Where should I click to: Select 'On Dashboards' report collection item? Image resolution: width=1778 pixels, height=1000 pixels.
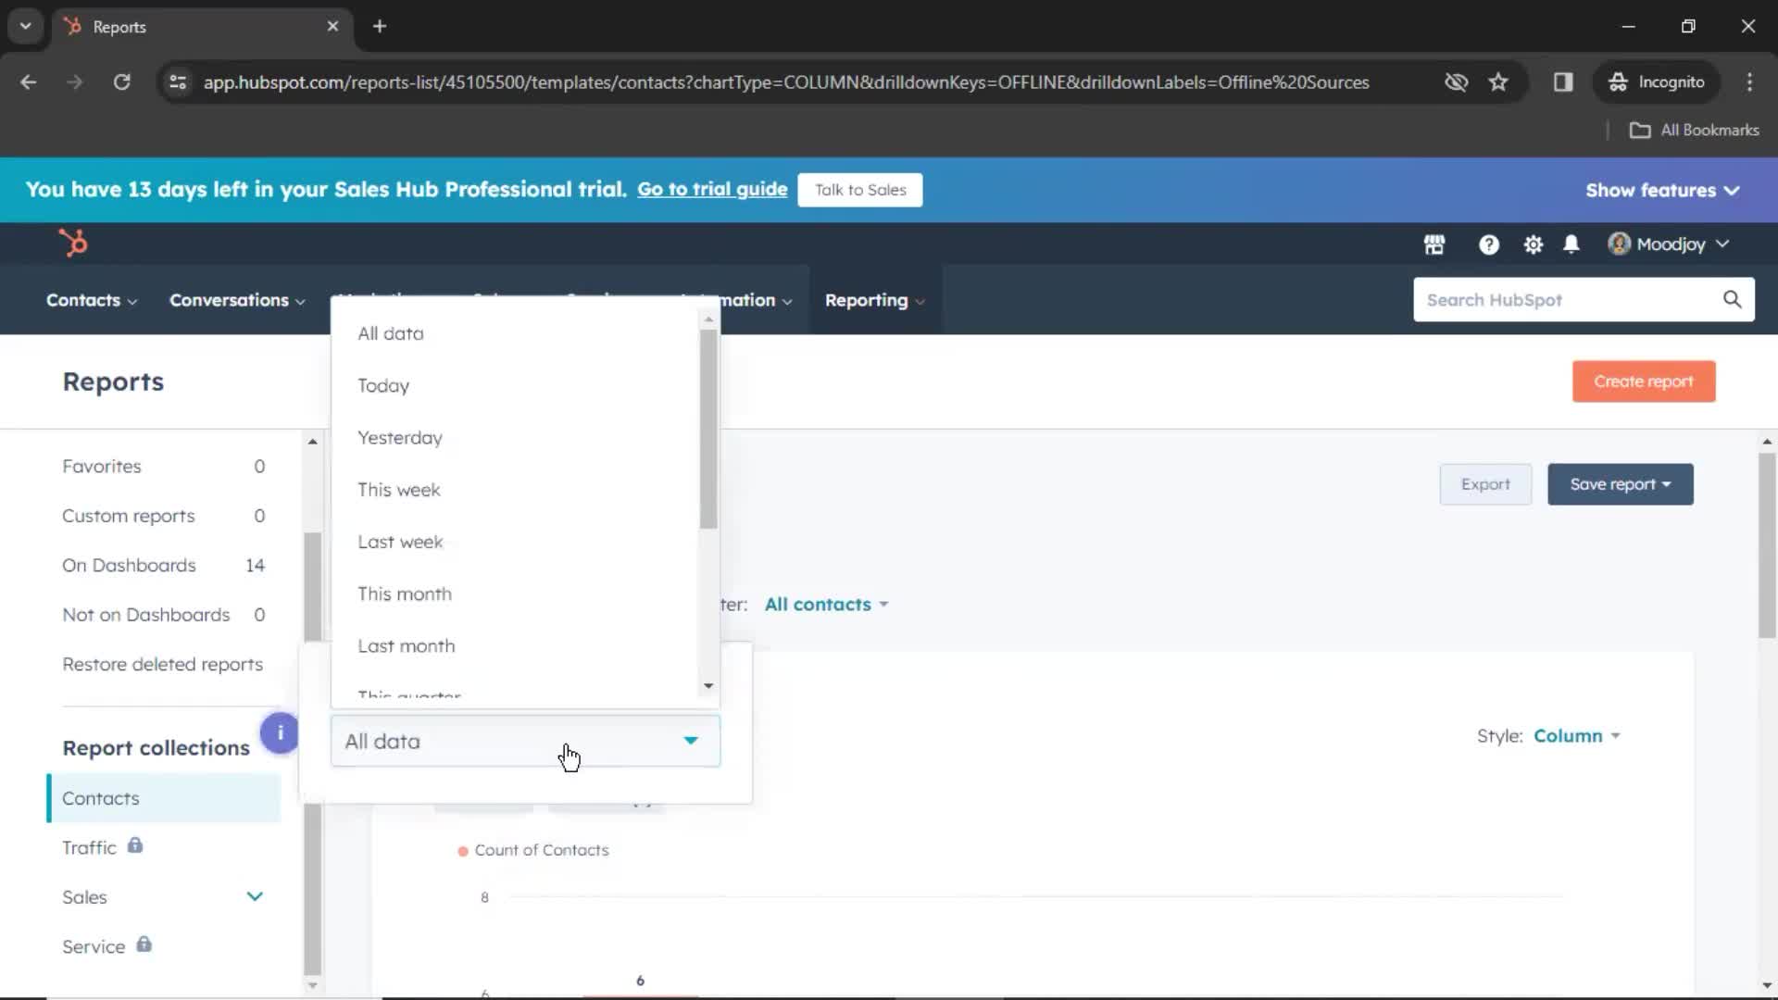tap(128, 564)
